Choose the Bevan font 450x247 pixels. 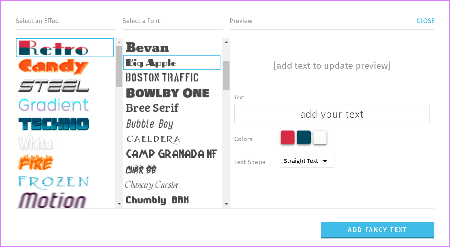(x=147, y=48)
